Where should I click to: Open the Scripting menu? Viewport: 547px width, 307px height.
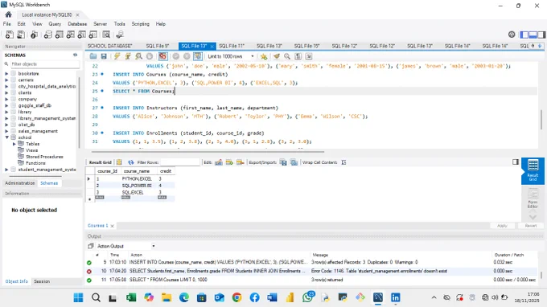[140, 24]
